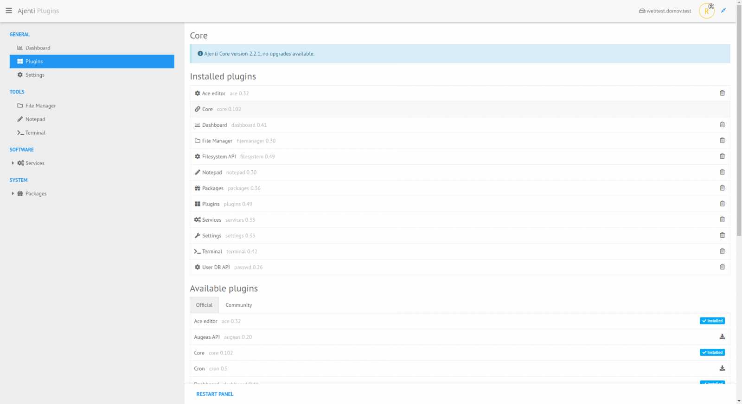
Task: Delete the User DB API plugin
Action: [722, 267]
